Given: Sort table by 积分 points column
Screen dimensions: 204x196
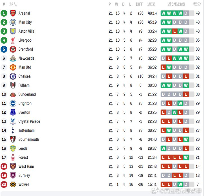Looking at the screenshot, I should (x=197, y=4).
